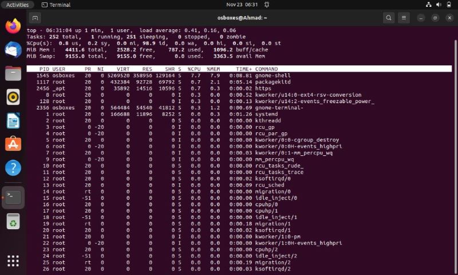Select the rcu_gp process name
This screenshot has height=275, width=458.
click(x=264, y=127)
